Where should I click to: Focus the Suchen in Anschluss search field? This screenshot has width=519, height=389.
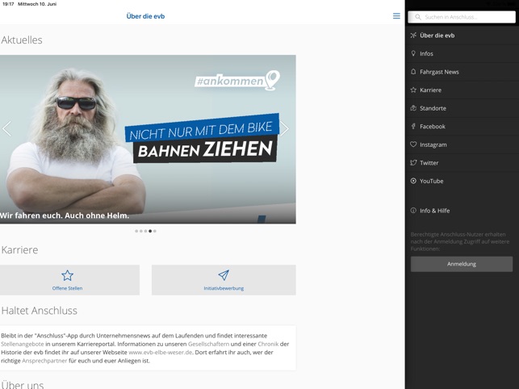coord(462,17)
